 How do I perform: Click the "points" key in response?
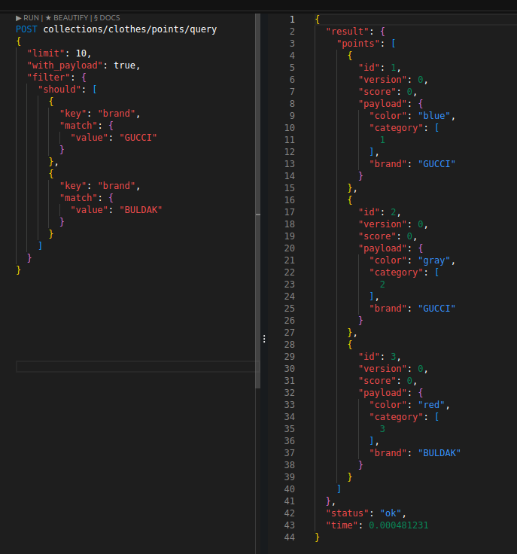pos(357,43)
